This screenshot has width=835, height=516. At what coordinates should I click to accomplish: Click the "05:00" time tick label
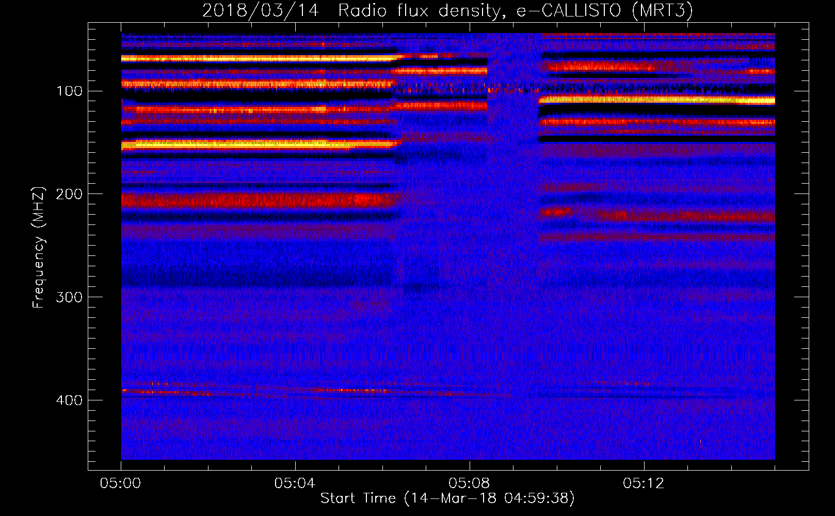click(121, 483)
